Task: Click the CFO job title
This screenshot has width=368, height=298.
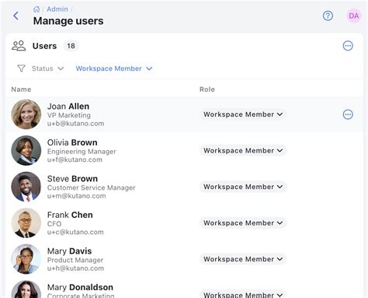Action: click(x=54, y=224)
